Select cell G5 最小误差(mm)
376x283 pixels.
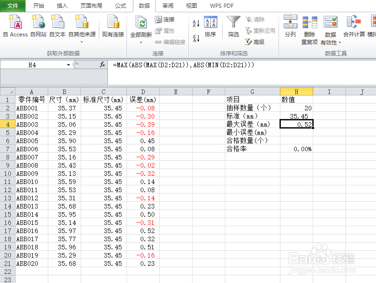pos(252,133)
